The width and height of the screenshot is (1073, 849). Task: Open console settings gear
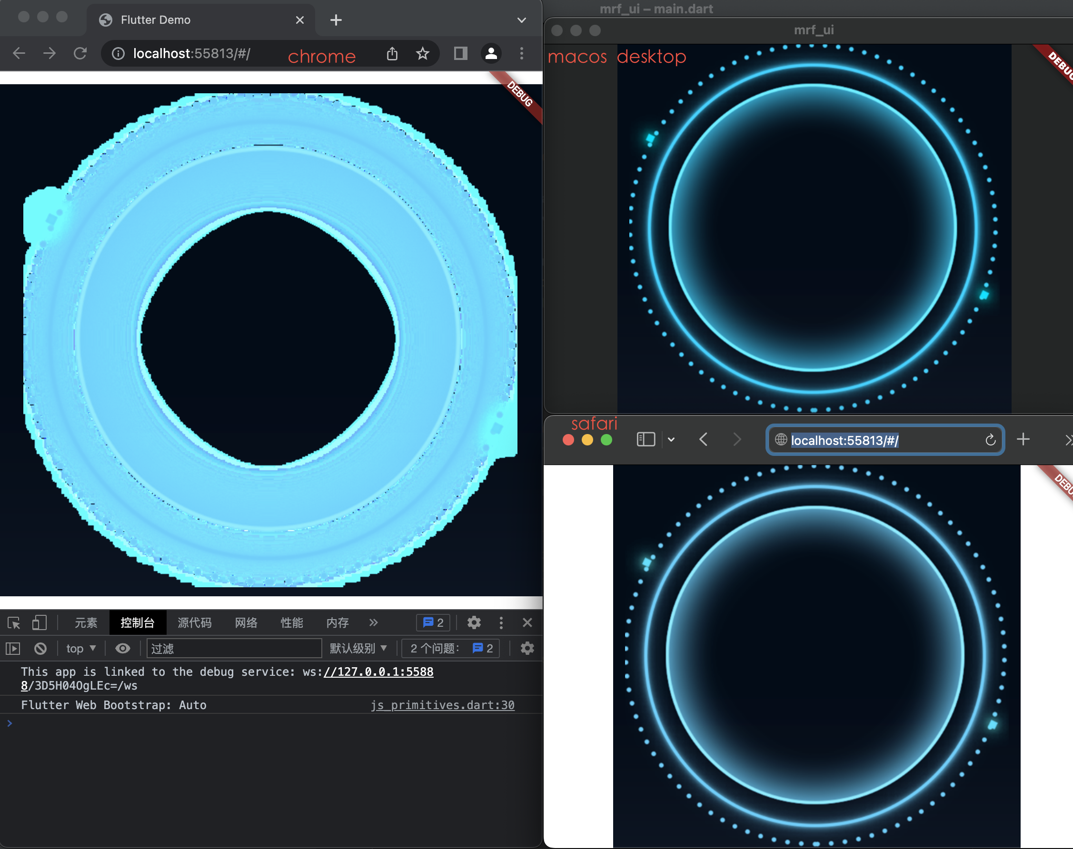[x=527, y=648]
